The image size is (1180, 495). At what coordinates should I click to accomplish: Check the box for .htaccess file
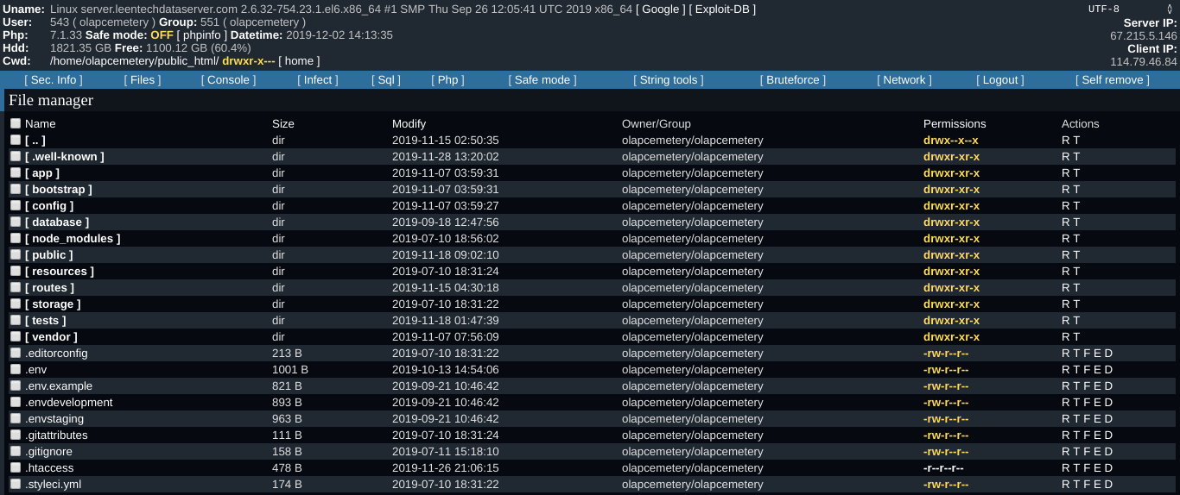pyautogui.click(x=16, y=467)
